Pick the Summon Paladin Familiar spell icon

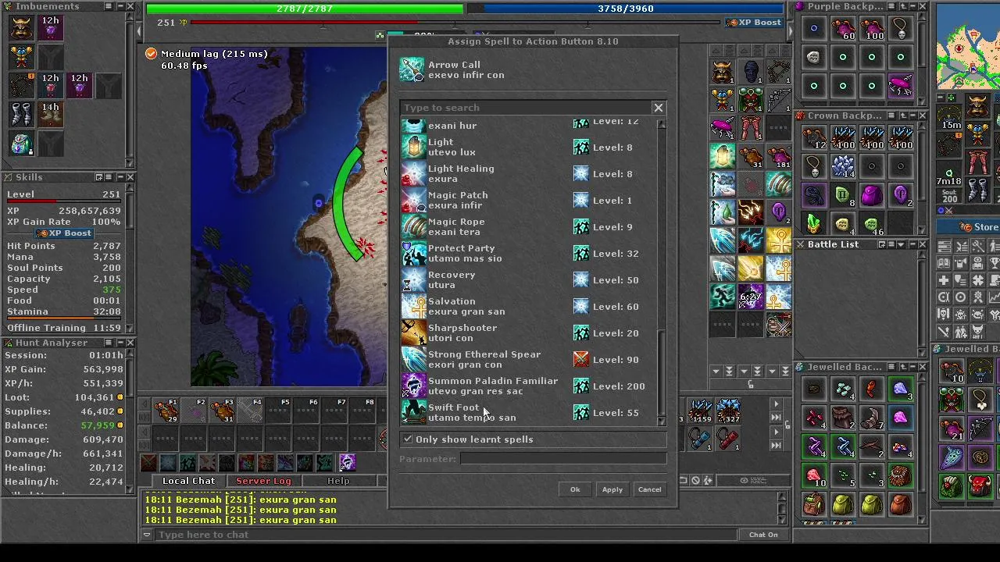pos(413,386)
